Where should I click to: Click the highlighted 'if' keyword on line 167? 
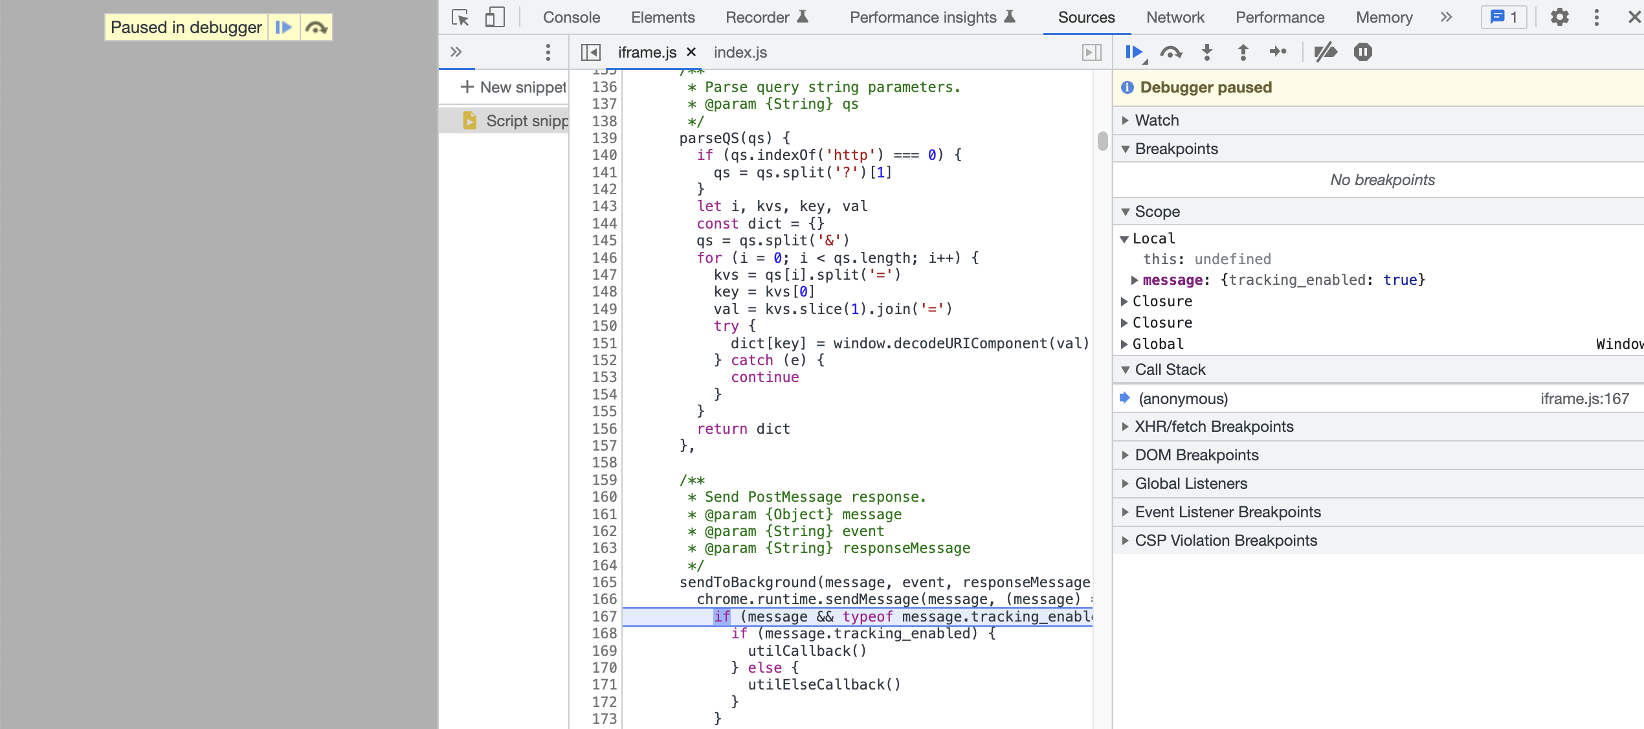click(x=722, y=616)
